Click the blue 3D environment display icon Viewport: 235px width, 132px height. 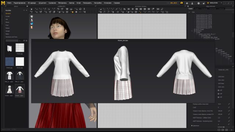coord(32,23)
